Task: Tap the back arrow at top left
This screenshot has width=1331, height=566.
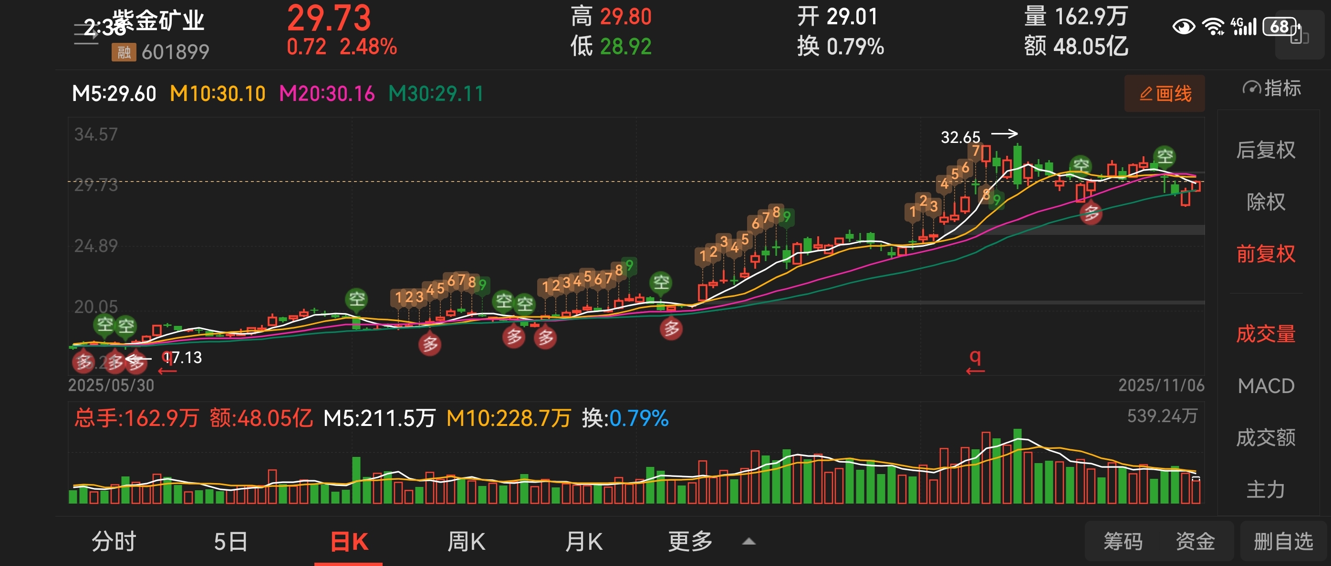Action: pyautogui.click(x=86, y=35)
